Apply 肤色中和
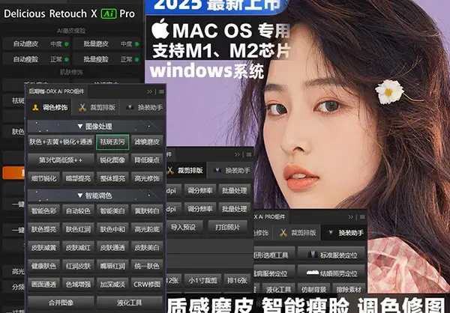 [x=112, y=229]
